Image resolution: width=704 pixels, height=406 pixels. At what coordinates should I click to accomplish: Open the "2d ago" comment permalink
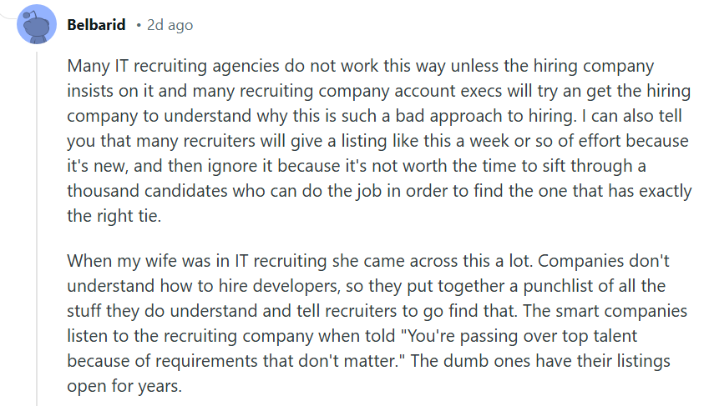170,25
